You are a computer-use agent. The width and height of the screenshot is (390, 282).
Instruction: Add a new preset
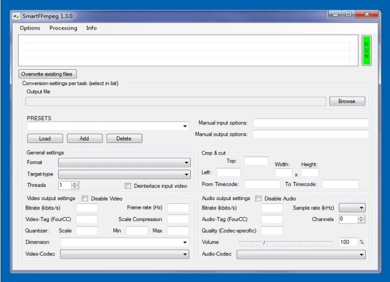pos(84,138)
